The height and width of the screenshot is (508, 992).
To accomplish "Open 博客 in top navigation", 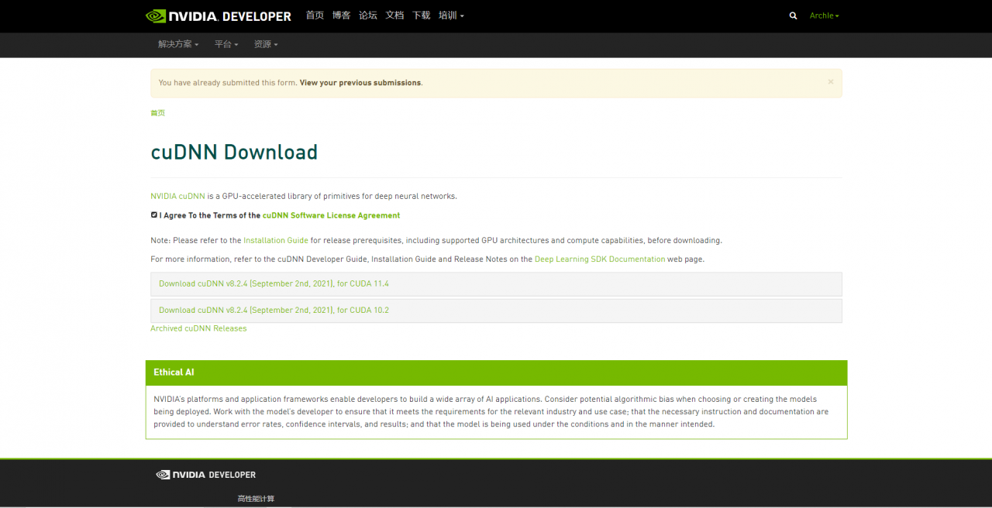I will tap(341, 15).
